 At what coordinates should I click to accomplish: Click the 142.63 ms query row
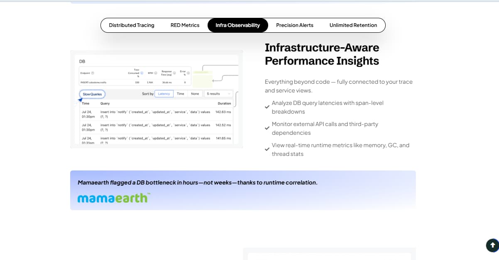(x=156, y=114)
